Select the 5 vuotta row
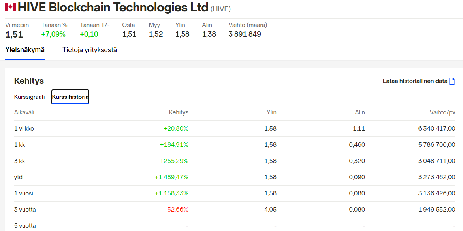Screen dimensions: 463x231 coord(235,225)
